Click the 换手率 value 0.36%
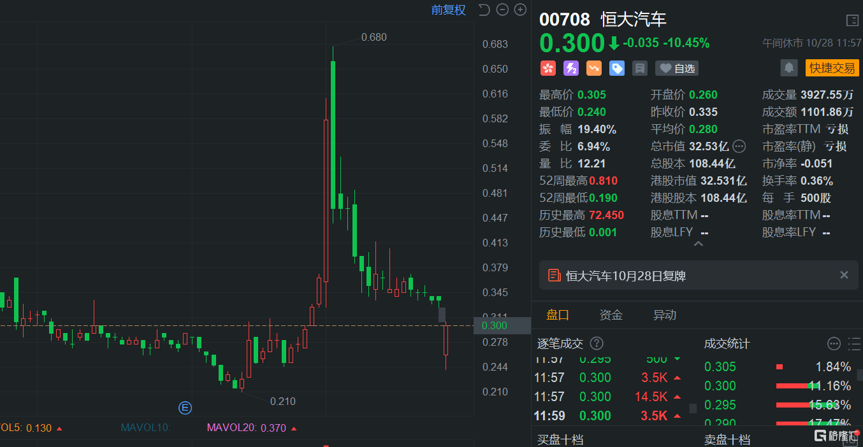Screen dimensions: 863x447 [817, 181]
